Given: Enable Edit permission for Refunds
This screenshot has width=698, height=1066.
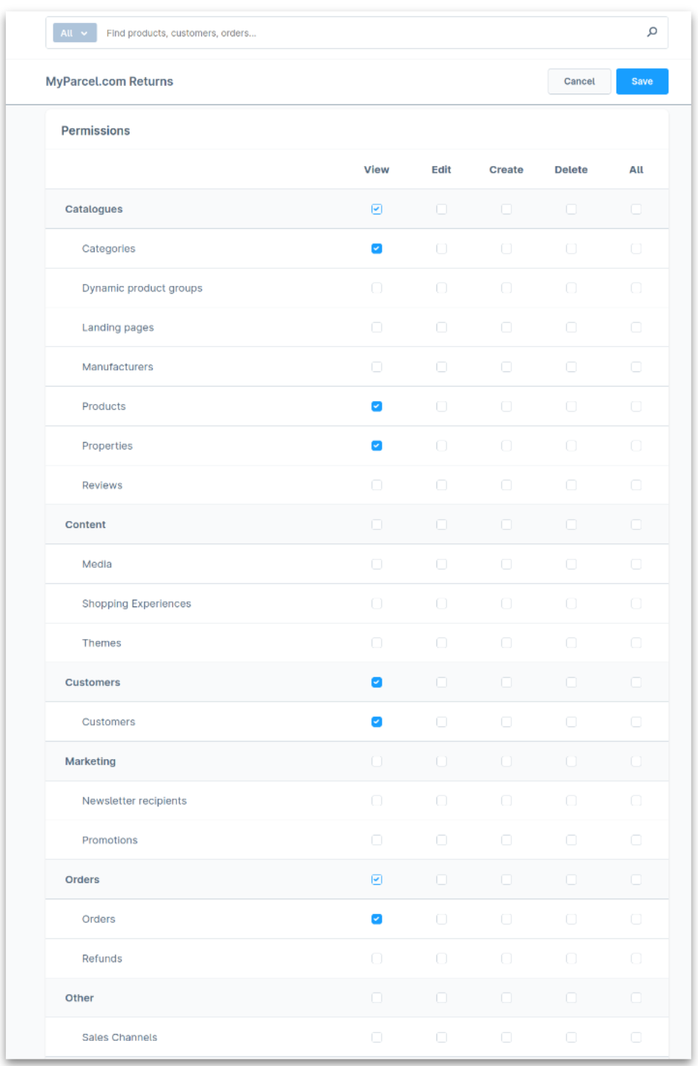Looking at the screenshot, I should pyautogui.click(x=442, y=958).
